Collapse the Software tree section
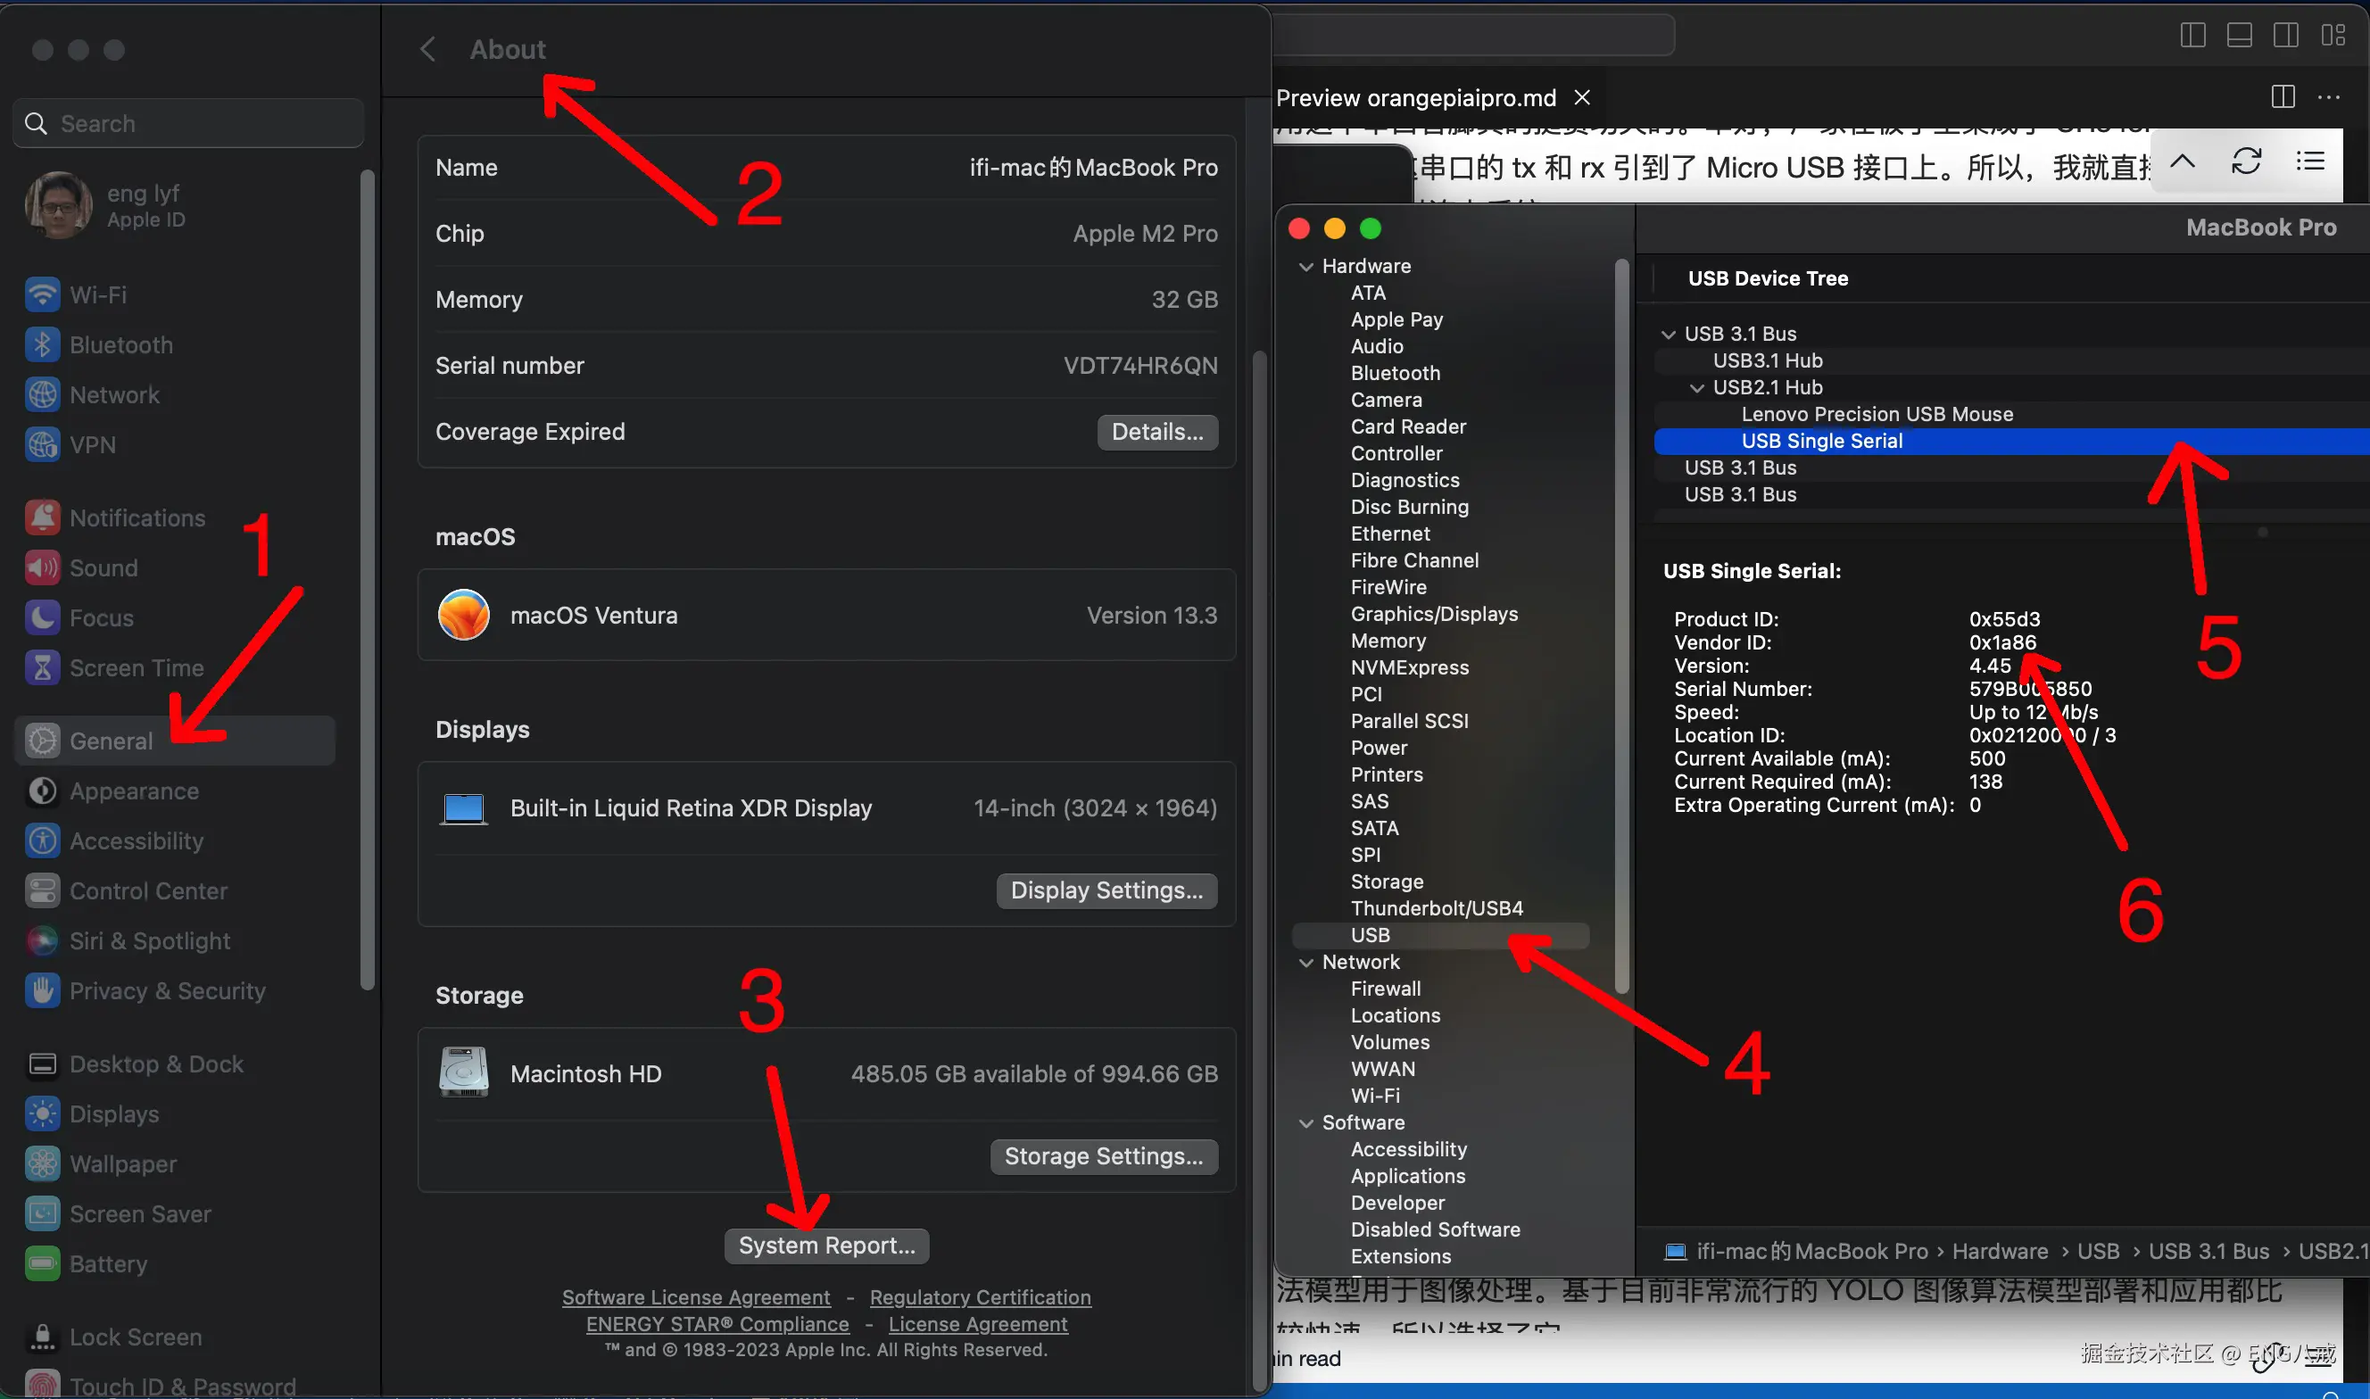 pos(1305,1122)
